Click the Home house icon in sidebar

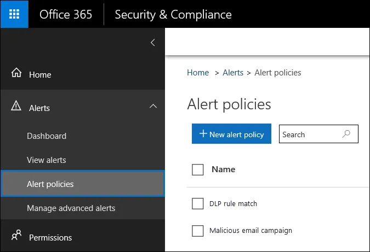[x=16, y=73]
